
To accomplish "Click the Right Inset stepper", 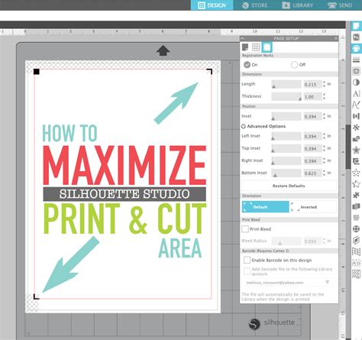I will click(x=324, y=160).
